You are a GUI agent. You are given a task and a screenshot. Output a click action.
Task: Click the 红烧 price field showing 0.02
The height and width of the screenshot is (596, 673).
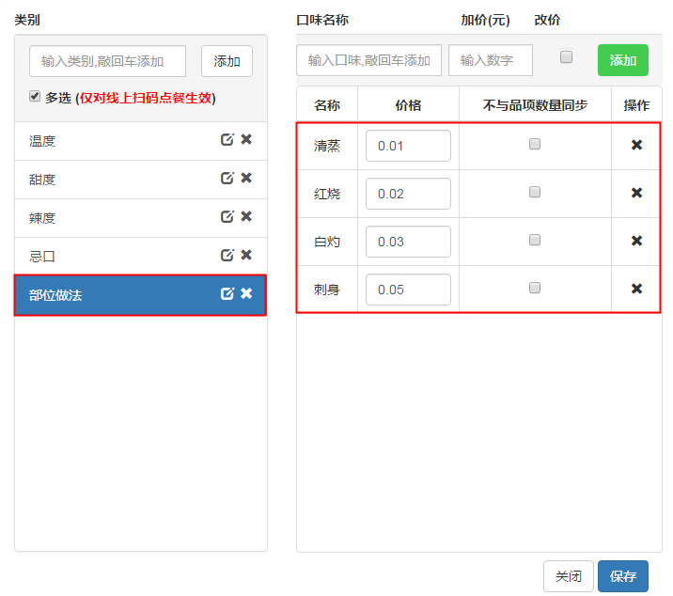click(x=408, y=194)
